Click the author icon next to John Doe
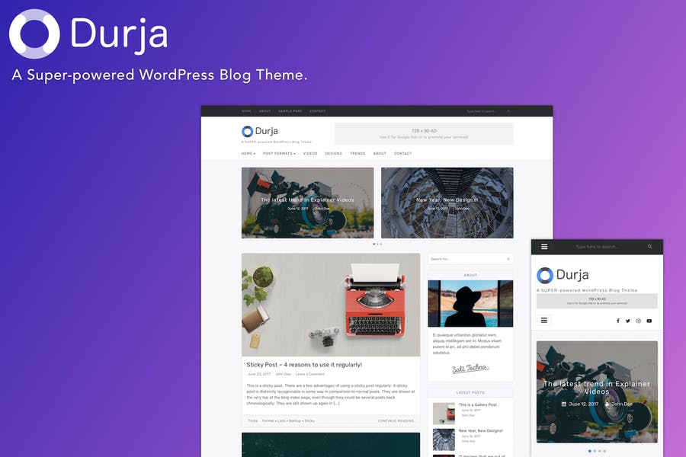The height and width of the screenshot is (457, 686). click(x=607, y=404)
